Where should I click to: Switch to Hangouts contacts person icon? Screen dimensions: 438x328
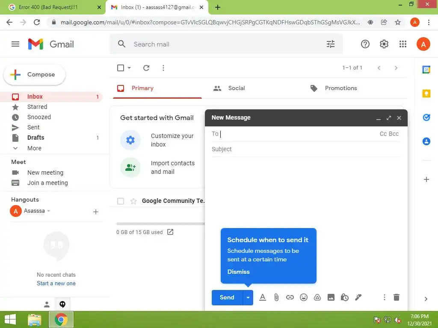click(x=47, y=304)
